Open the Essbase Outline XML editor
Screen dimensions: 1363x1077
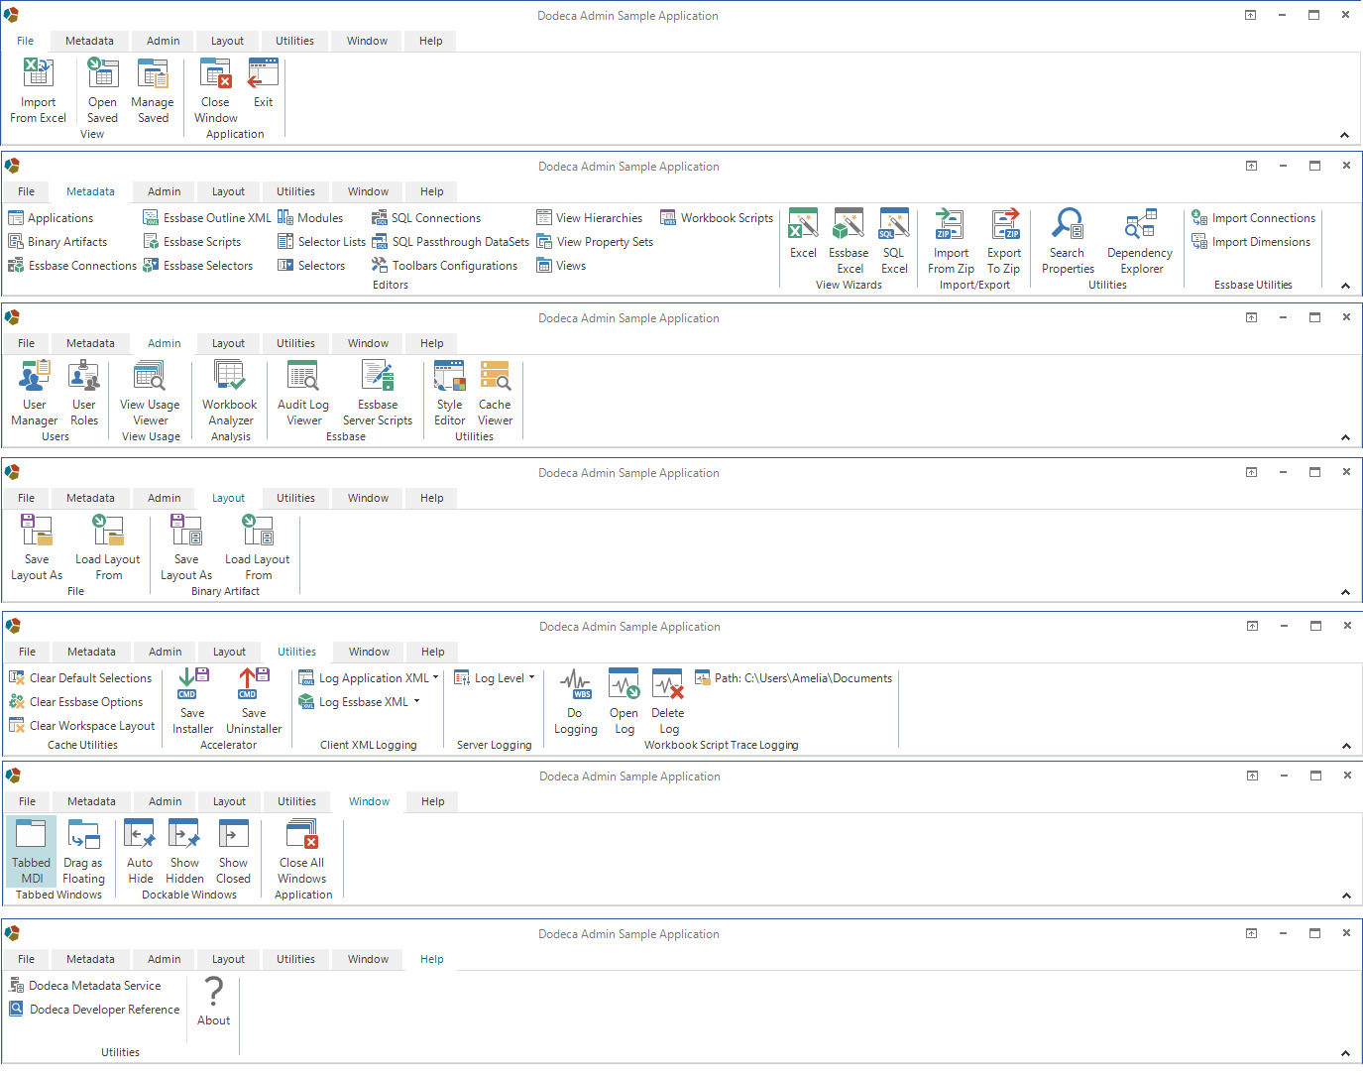coord(207,218)
